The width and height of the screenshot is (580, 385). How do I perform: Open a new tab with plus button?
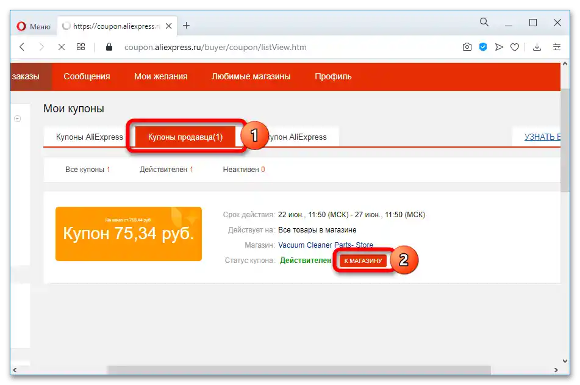pos(187,25)
